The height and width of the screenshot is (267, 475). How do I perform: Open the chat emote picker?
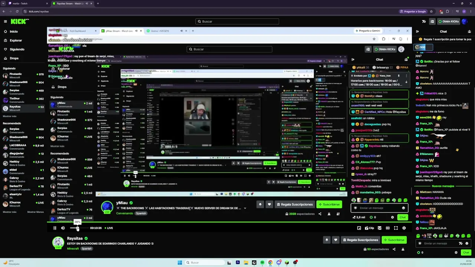click(x=467, y=243)
